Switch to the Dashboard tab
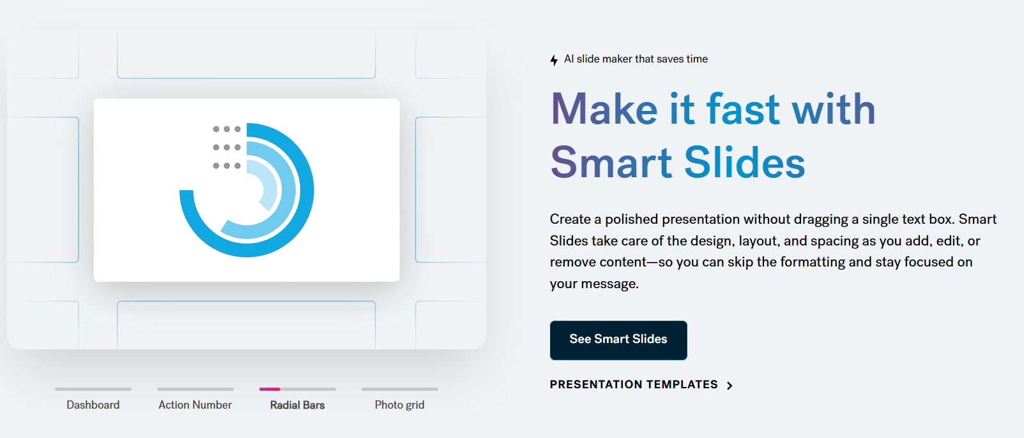Image resolution: width=1024 pixels, height=438 pixels. pos(93,405)
